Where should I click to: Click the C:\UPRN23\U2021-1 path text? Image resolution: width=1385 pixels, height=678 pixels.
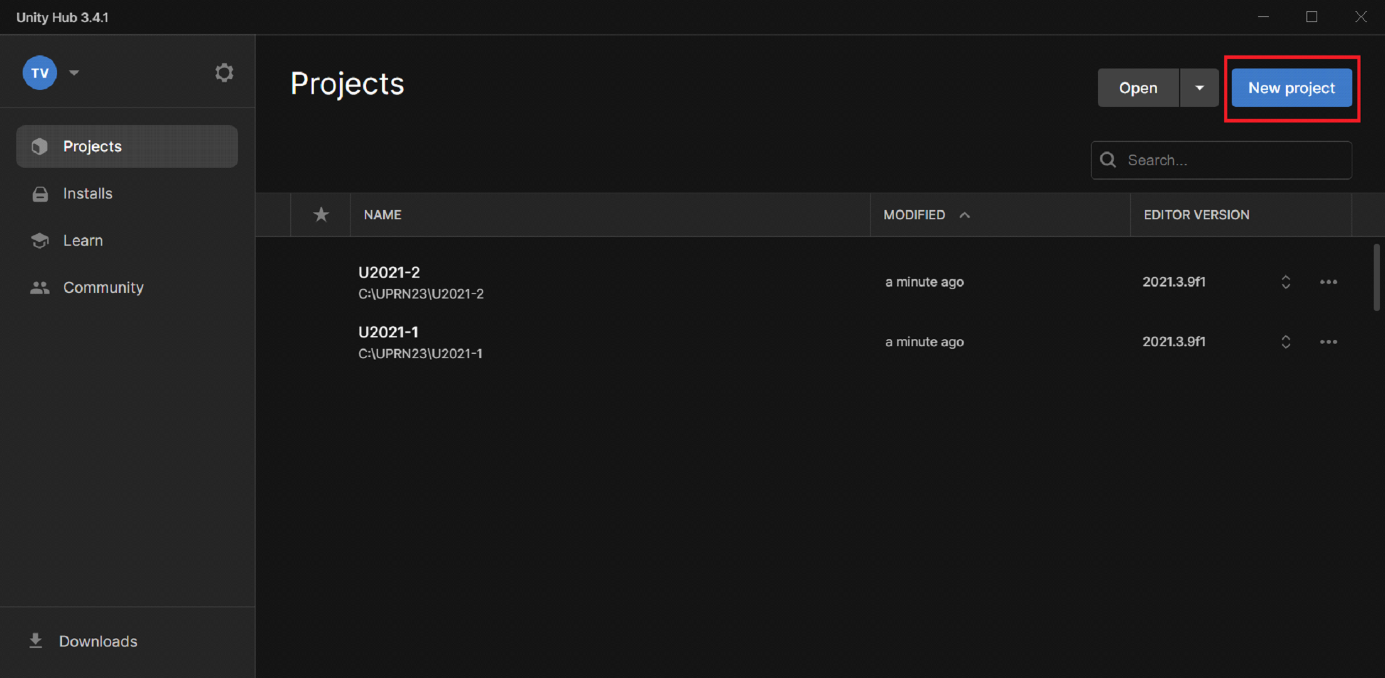coord(420,354)
